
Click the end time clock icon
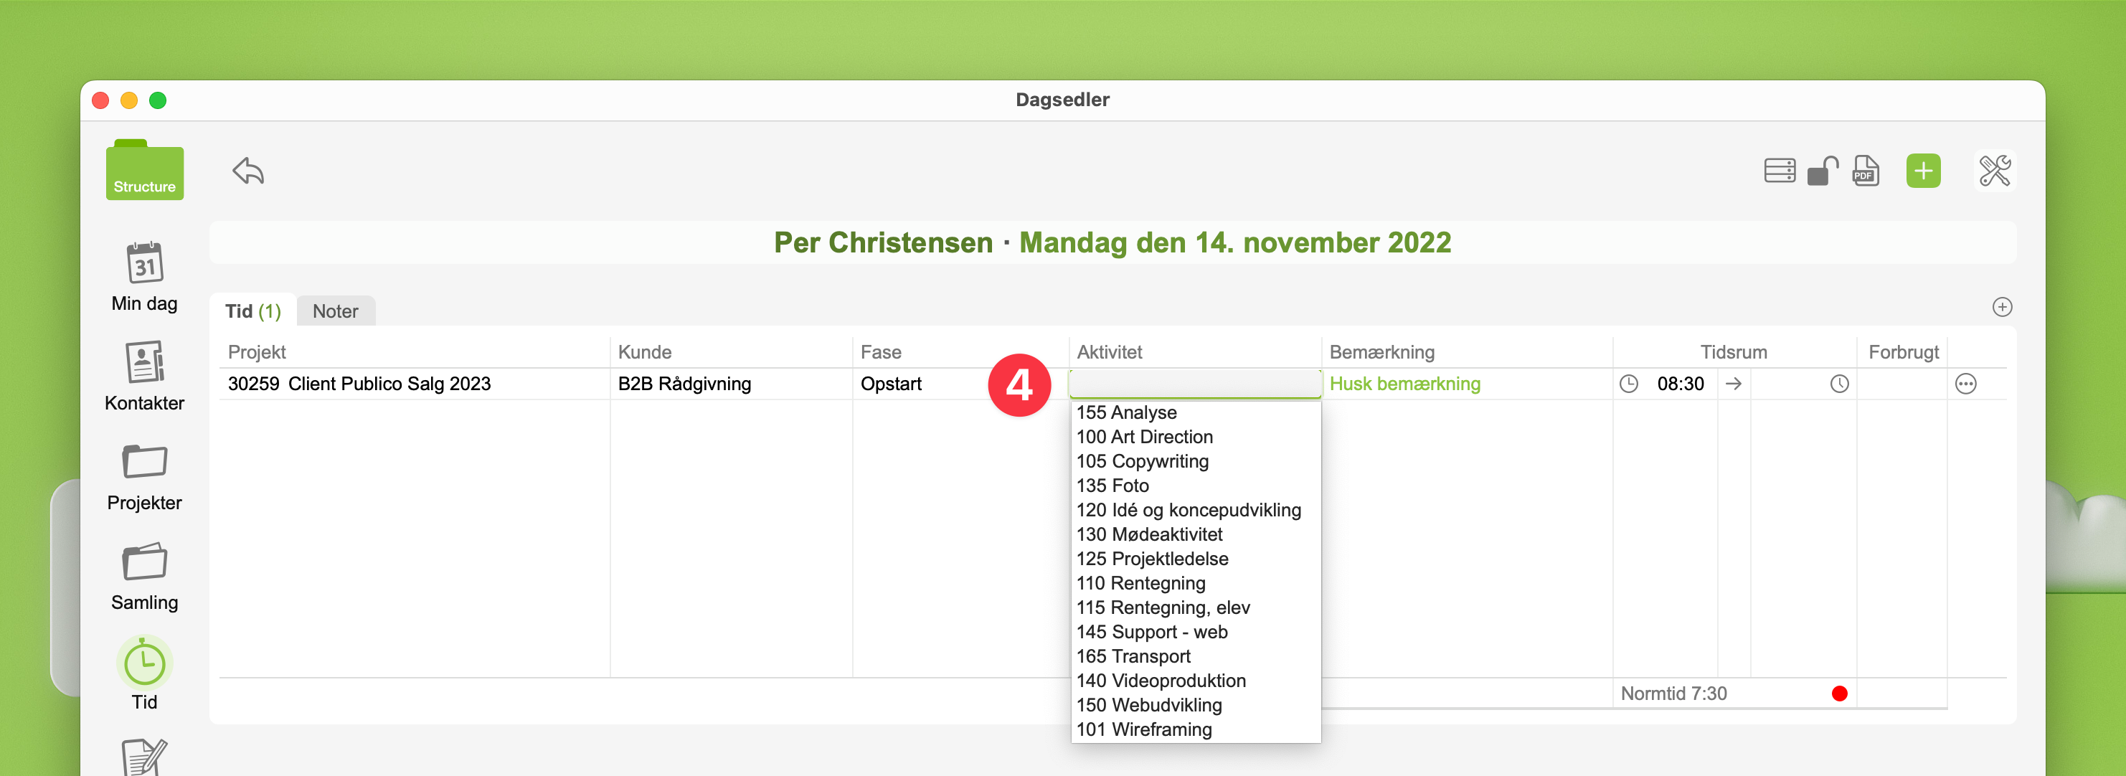point(1839,384)
